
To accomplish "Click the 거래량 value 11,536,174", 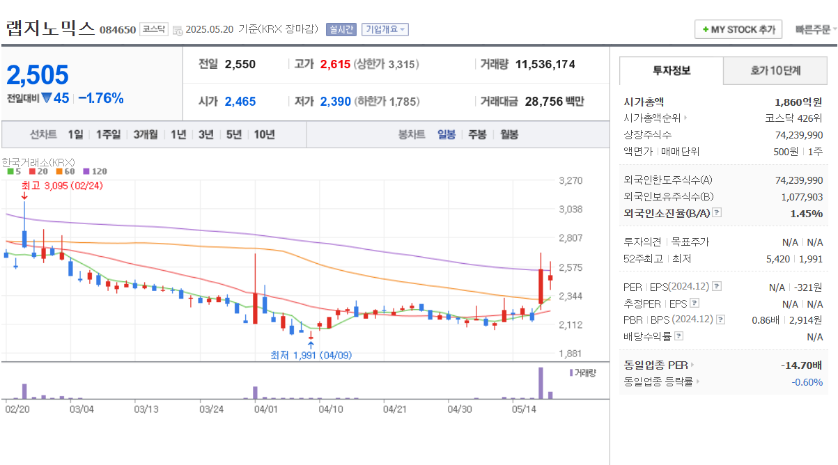I will click(x=545, y=64).
